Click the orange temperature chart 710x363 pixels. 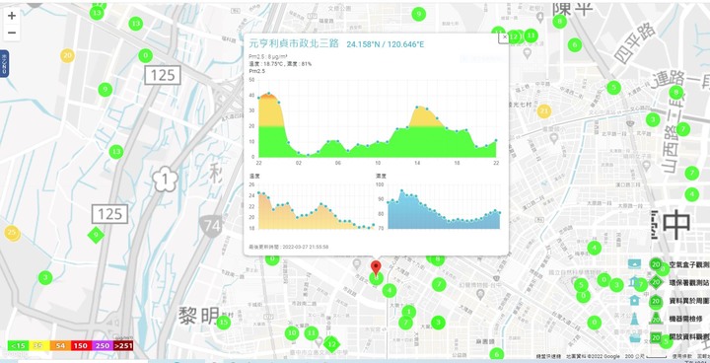[316, 206]
